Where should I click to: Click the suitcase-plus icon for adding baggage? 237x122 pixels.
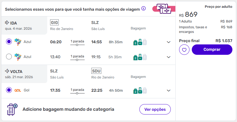pyautogui.click(x=12, y=110)
